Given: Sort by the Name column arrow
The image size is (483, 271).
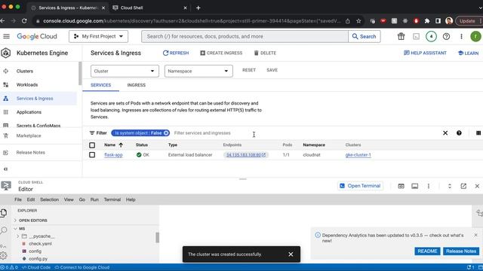Looking at the screenshot, I should [x=121, y=145].
